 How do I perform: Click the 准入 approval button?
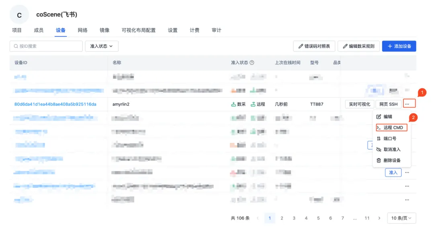point(393,172)
